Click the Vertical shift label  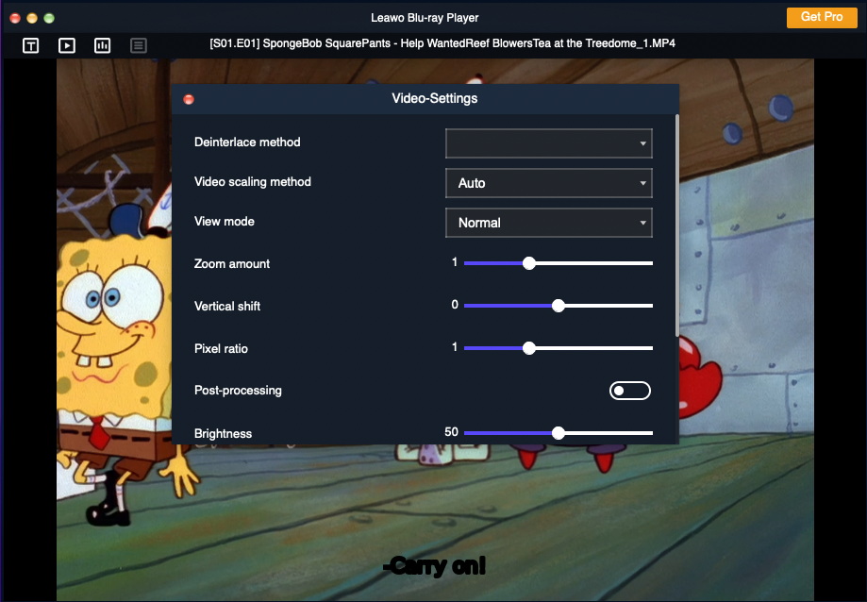(226, 307)
